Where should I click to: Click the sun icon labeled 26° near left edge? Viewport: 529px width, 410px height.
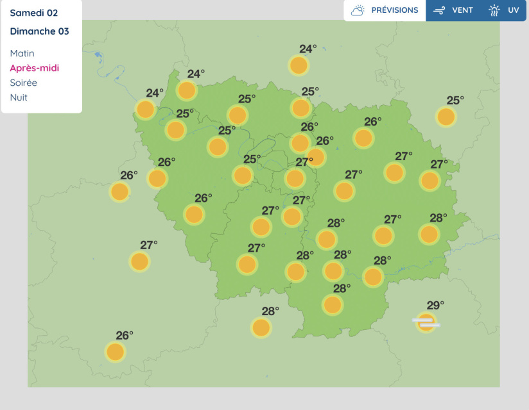tap(119, 190)
